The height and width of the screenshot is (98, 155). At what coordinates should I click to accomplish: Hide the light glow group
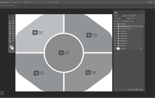(x=115, y=26)
